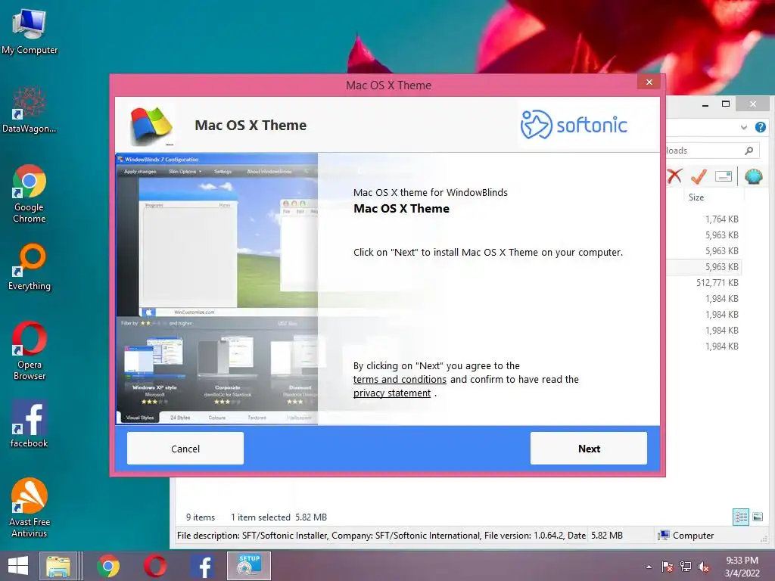Open DataWagon desktop shortcut

pos(30,110)
